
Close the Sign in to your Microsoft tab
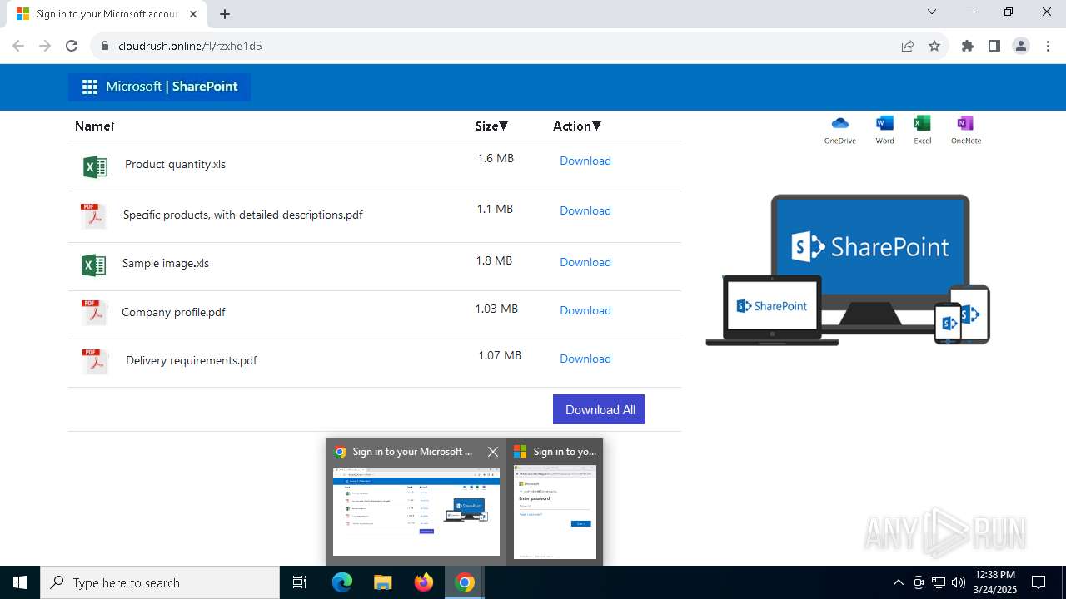pyautogui.click(x=193, y=14)
